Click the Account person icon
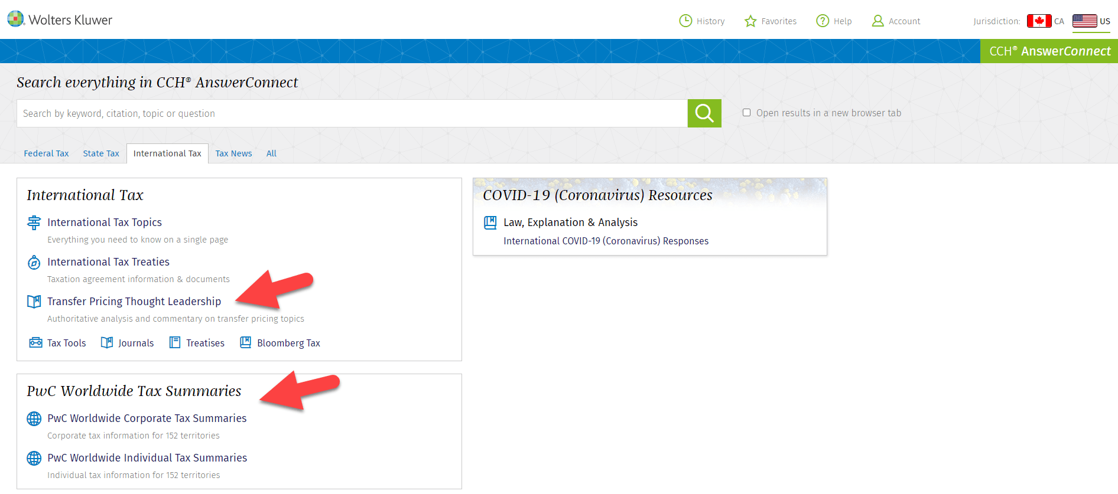 coord(878,21)
